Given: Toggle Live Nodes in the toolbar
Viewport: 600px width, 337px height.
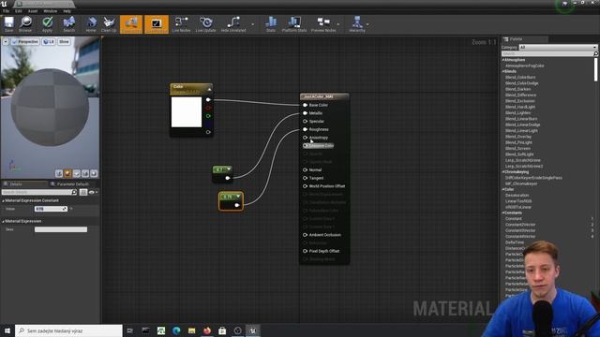Looking at the screenshot, I should tap(181, 24).
